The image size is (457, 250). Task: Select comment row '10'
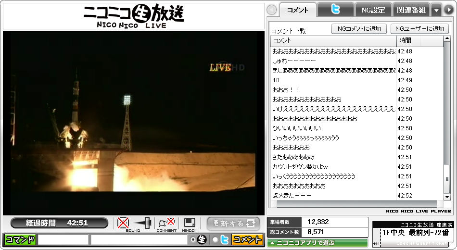pyautogui.click(x=357, y=80)
